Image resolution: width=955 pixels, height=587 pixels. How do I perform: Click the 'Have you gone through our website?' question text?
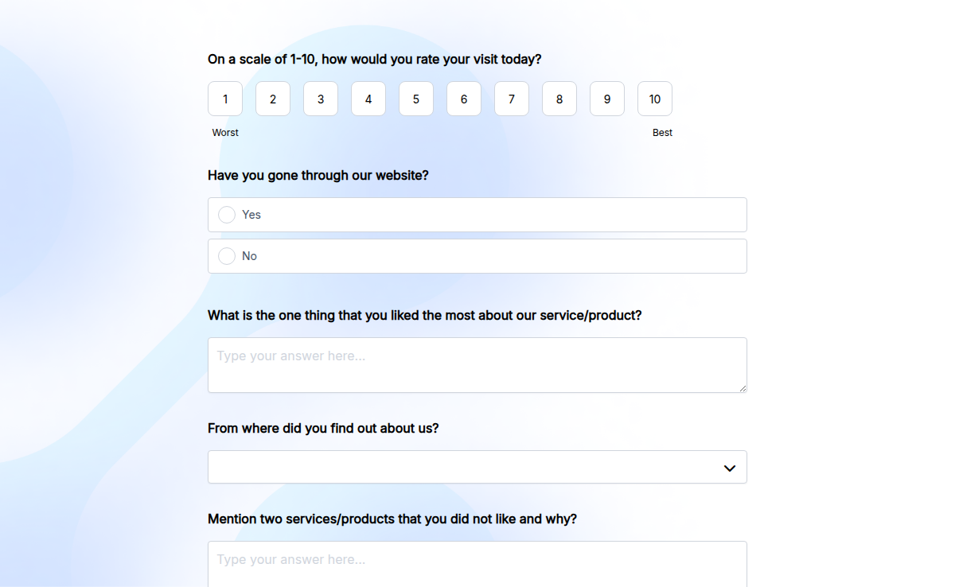[318, 175]
